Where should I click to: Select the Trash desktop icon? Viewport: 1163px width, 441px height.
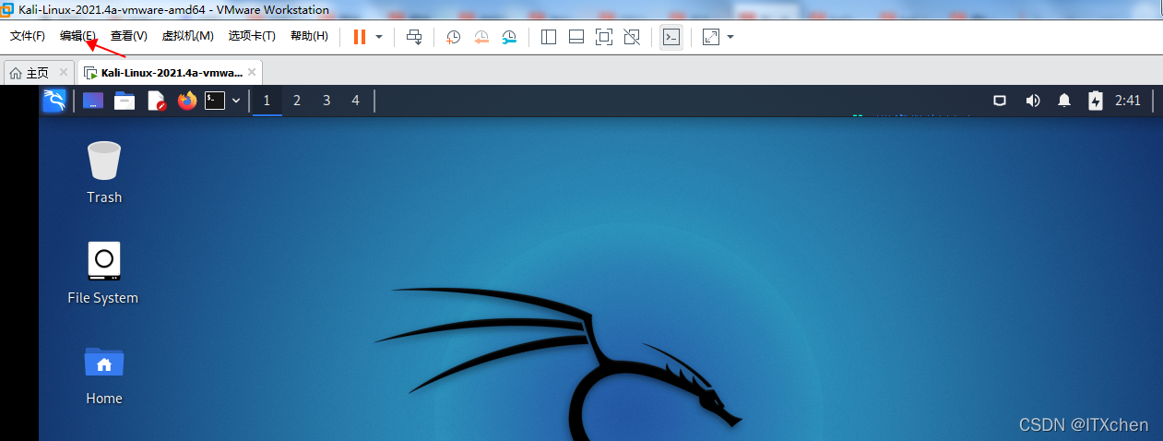pyautogui.click(x=104, y=172)
